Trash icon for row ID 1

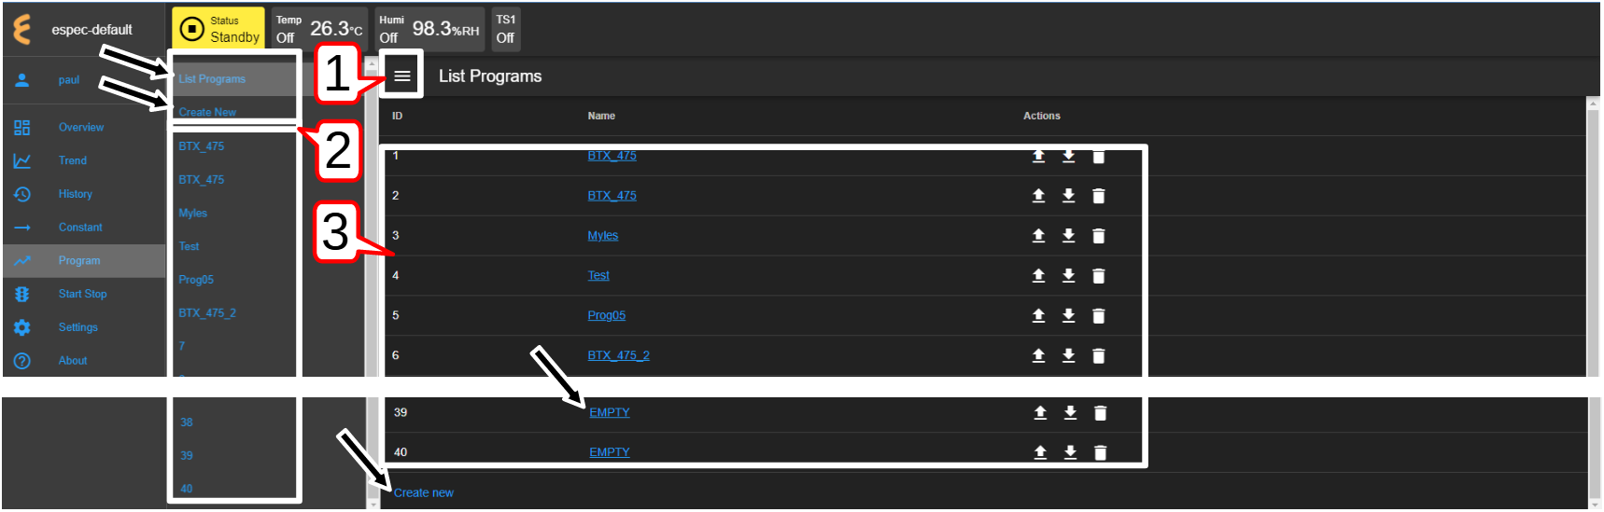pos(1099,157)
